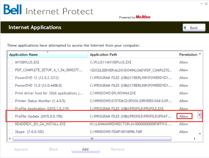
Task: Click Allow permission for PDF_COMPLETE_SETUP row
Action: [x=184, y=70]
